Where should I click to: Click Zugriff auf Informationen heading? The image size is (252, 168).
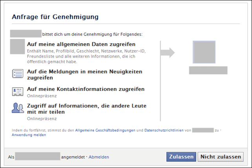tap(87, 109)
